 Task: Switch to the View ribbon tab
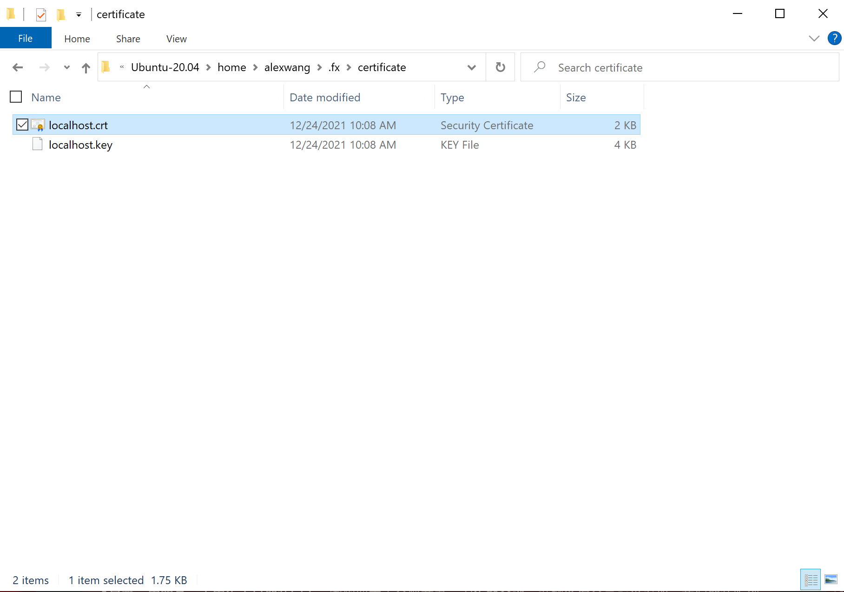pos(176,39)
